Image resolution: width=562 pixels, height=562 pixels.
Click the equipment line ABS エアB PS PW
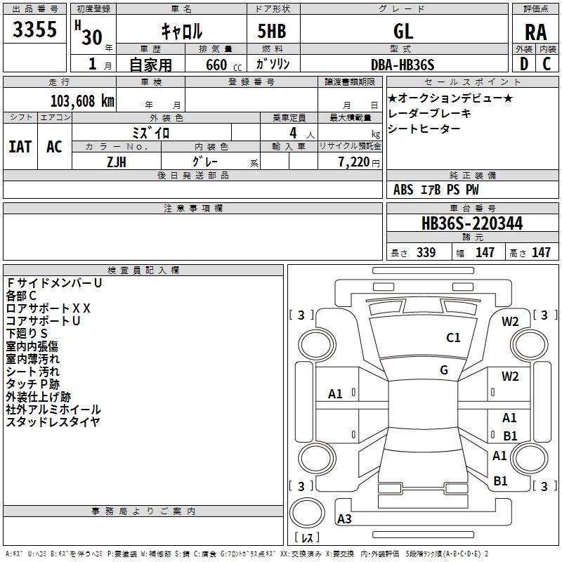436,190
